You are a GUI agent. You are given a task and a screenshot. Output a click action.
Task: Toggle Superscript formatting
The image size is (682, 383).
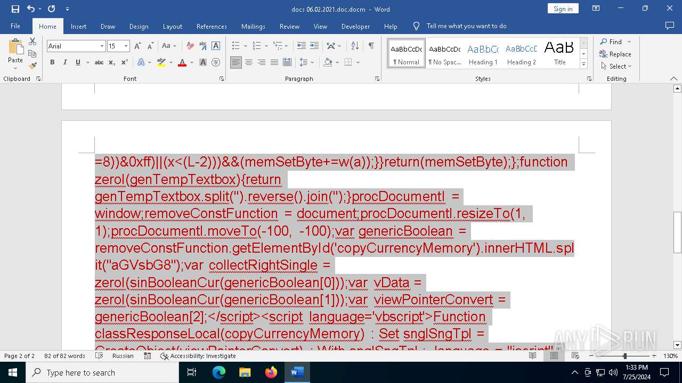click(x=125, y=62)
